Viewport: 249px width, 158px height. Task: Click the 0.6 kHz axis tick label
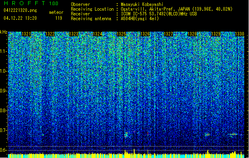(x=4, y=150)
